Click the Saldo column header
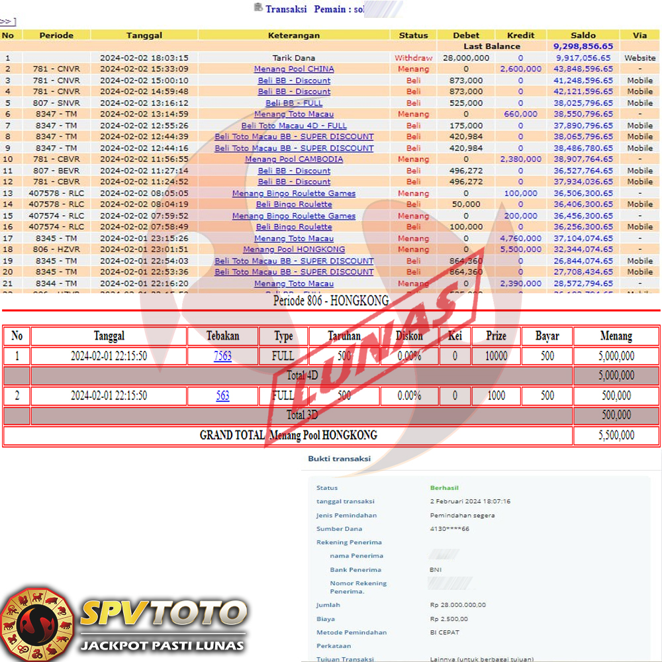Screen dimensions: 662x662 (583, 35)
